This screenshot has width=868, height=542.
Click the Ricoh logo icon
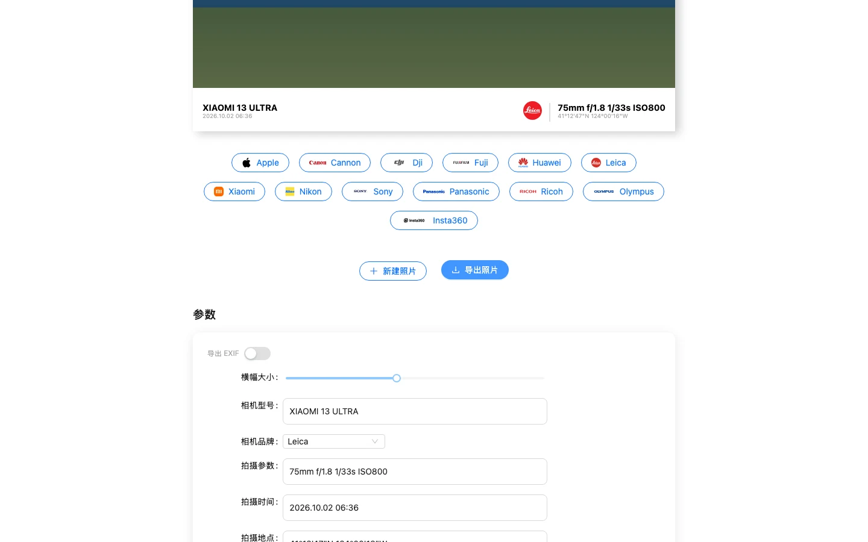pos(528,192)
